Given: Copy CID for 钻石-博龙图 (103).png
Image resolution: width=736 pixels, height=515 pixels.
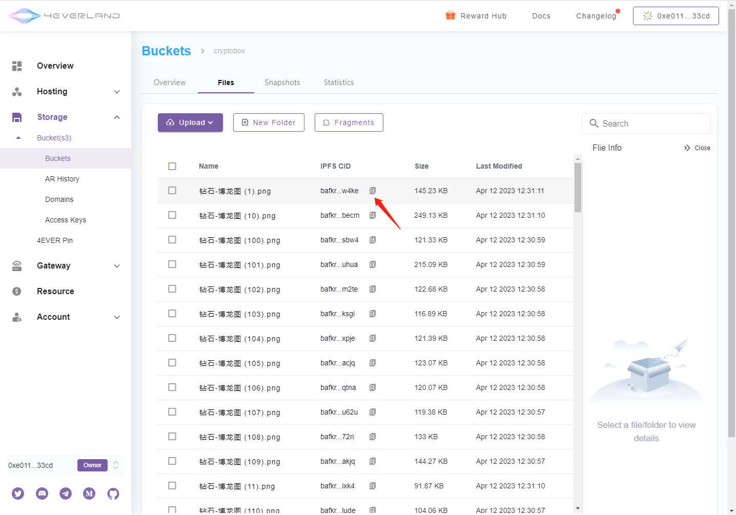Looking at the screenshot, I should 373,314.
